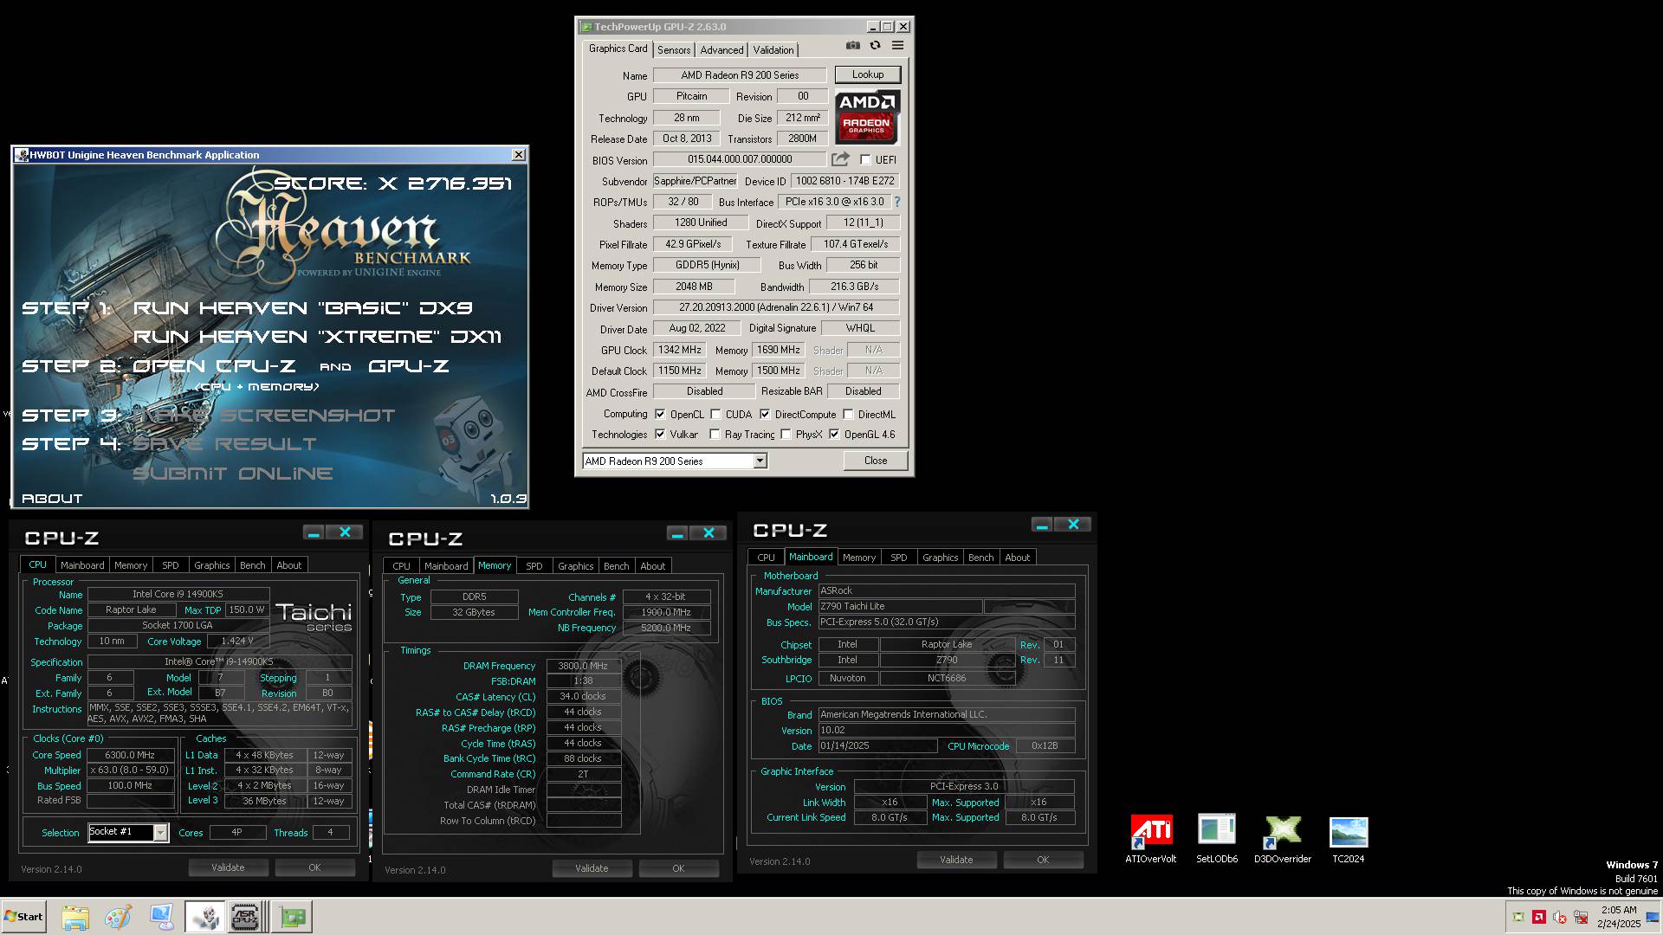Open the SPD tab in the CPU-Z Memory window

click(534, 566)
